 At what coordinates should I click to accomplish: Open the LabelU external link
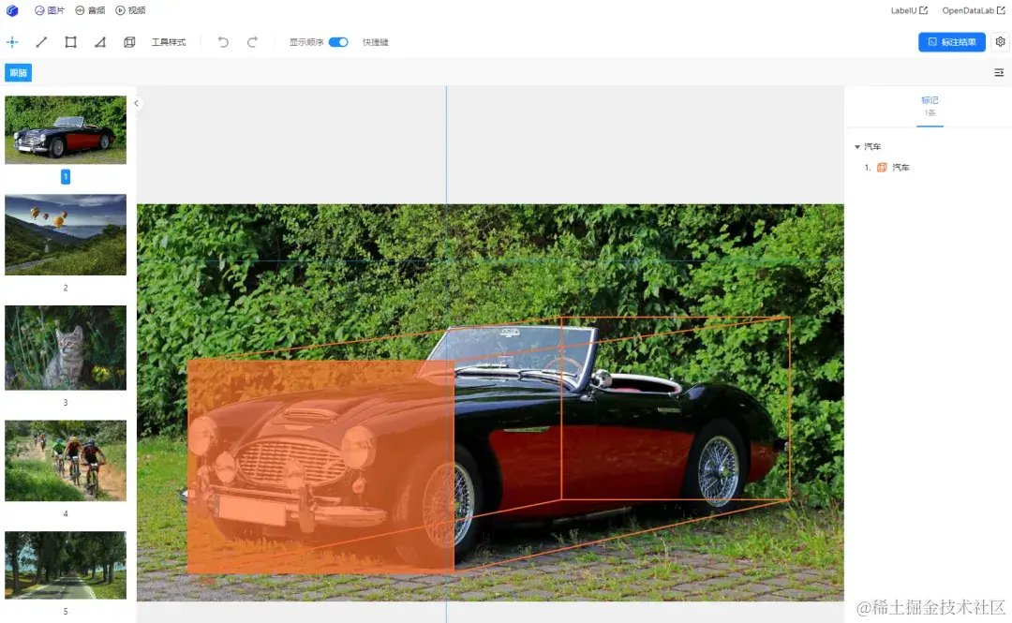[909, 10]
